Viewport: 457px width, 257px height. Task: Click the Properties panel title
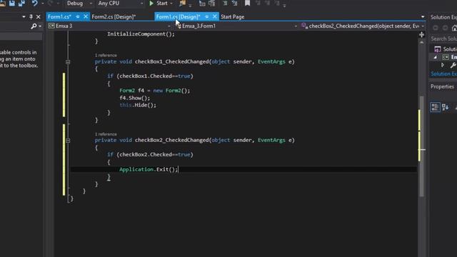[442, 86]
